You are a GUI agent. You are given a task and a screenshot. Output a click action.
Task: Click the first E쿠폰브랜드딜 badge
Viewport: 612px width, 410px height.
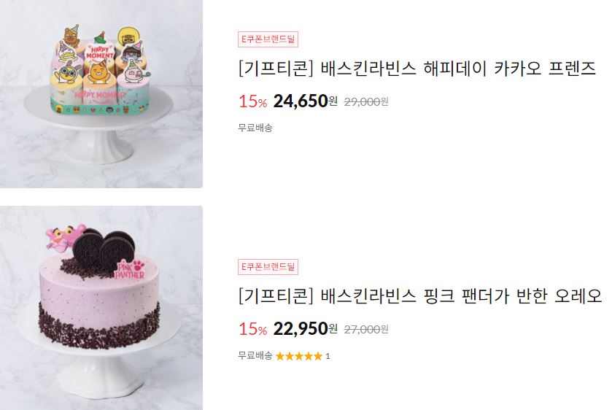coord(268,39)
